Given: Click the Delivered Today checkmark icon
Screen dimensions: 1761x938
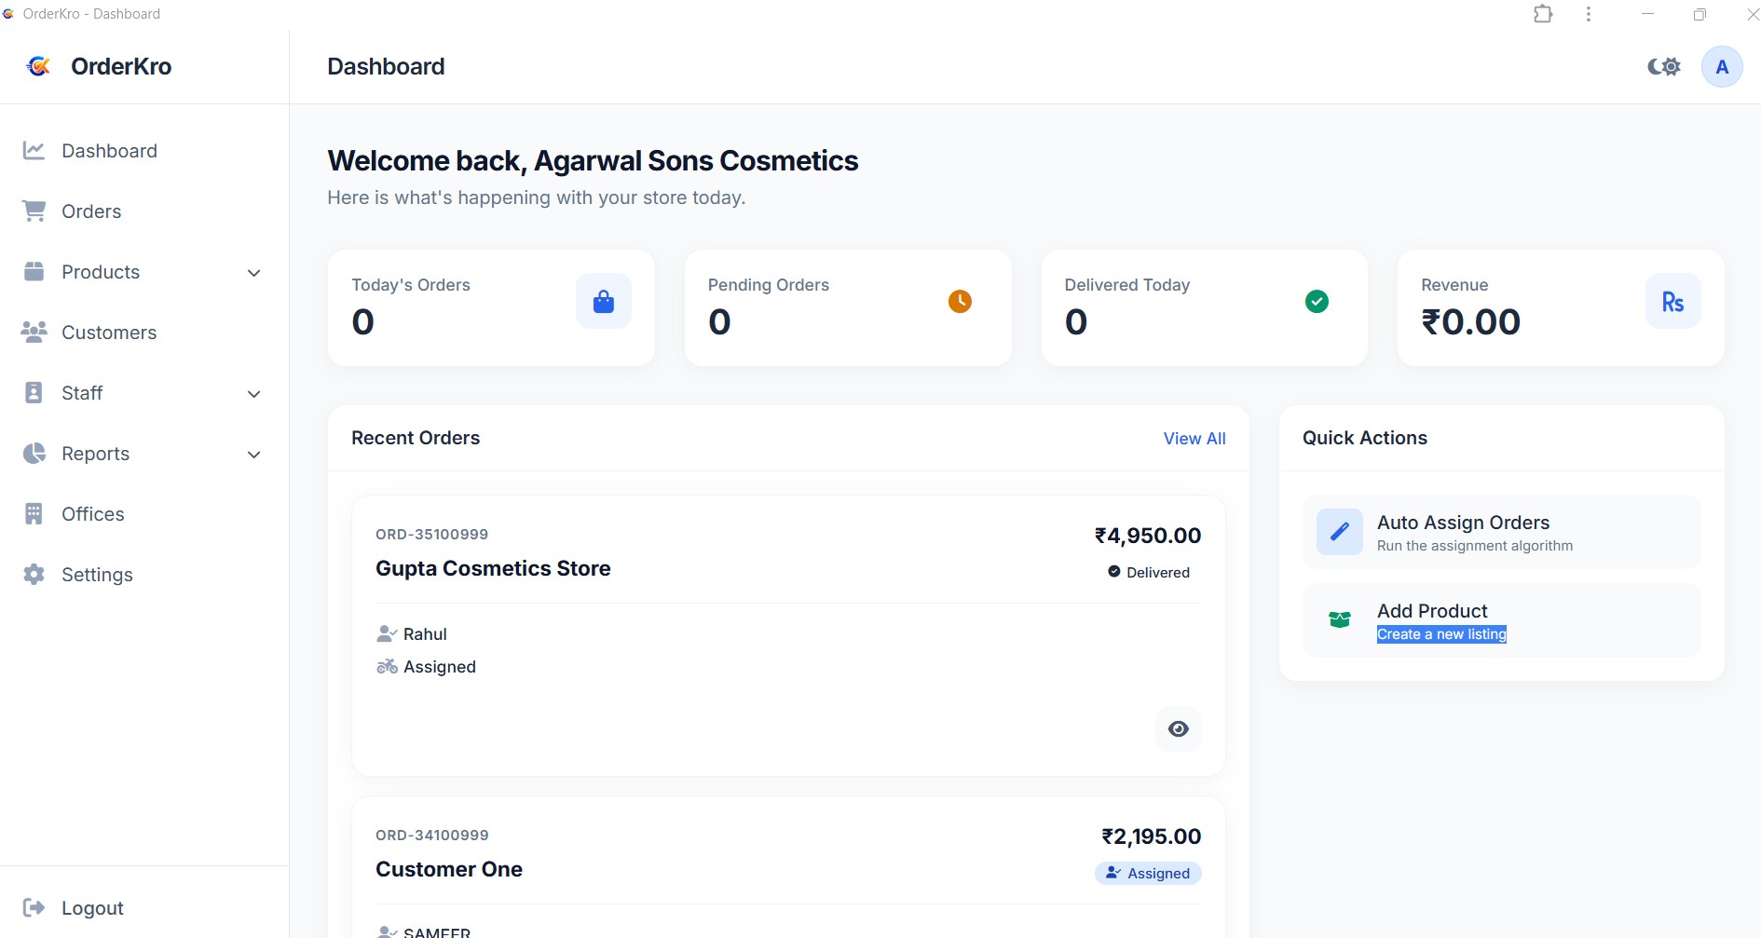Looking at the screenshot, I should (1317, 301).
